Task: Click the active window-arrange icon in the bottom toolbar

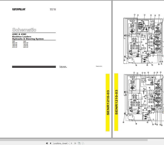Action: (x=79, y=143)
